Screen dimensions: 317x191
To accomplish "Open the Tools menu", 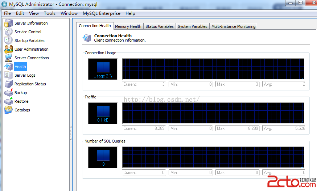I will [x=50, y=13].
